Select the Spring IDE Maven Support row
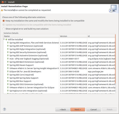The width and height of the screenshot is (119, 114). [59, 65]
